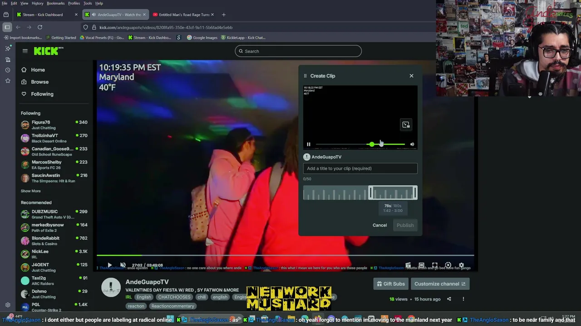Mute the clip preview volume icon

[412, 144]
